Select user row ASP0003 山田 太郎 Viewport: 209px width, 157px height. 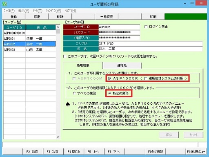click(29, 49)
